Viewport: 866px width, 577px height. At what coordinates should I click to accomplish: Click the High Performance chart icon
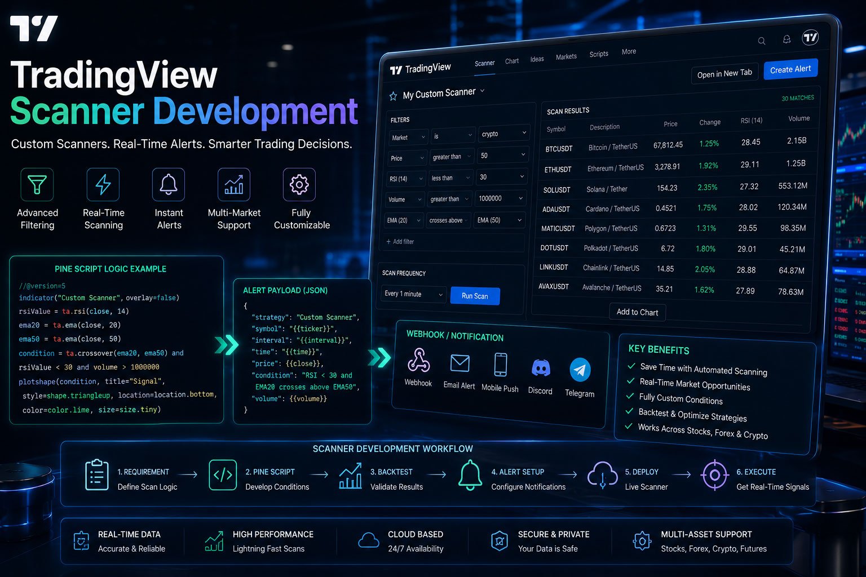point(214,542)
